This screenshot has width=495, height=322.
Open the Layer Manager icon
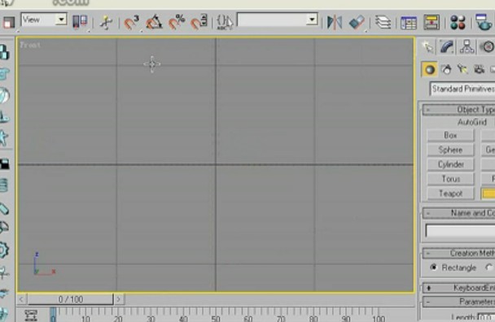point(383,23)
